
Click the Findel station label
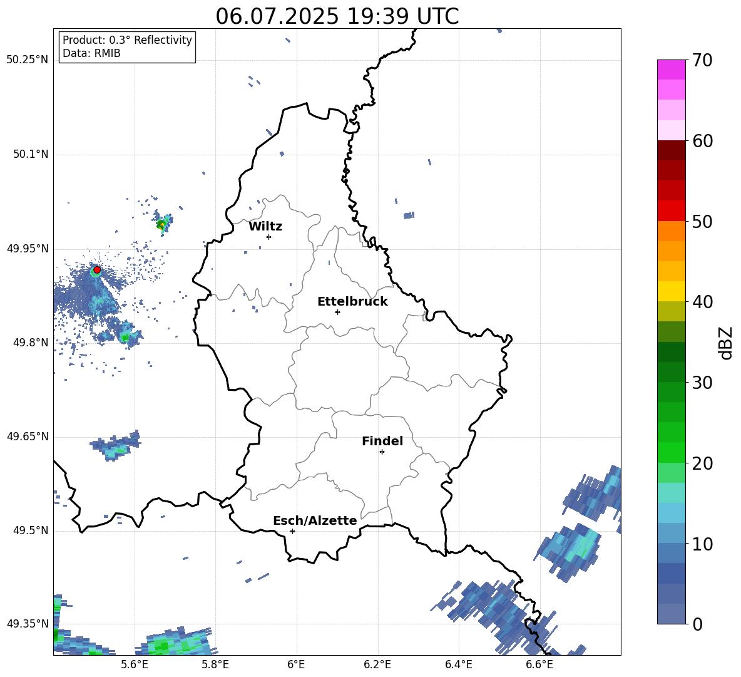click(382, 441)
